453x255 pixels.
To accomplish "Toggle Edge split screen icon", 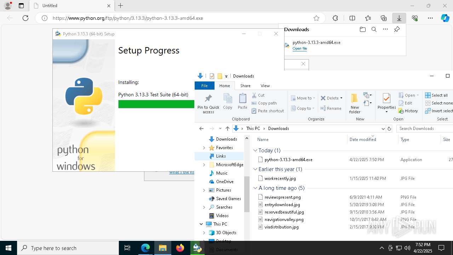I will click(352, 18).
